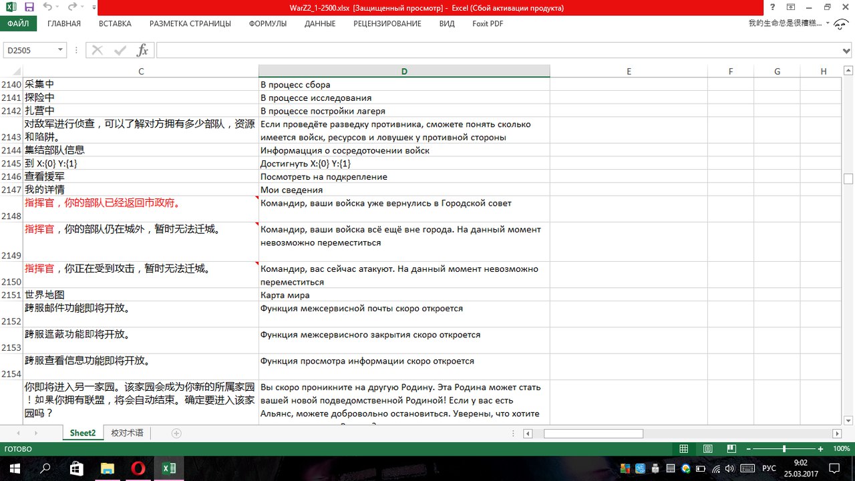Open the Windows Store from the taskbar
855x481 pixels.
(76, 468)
